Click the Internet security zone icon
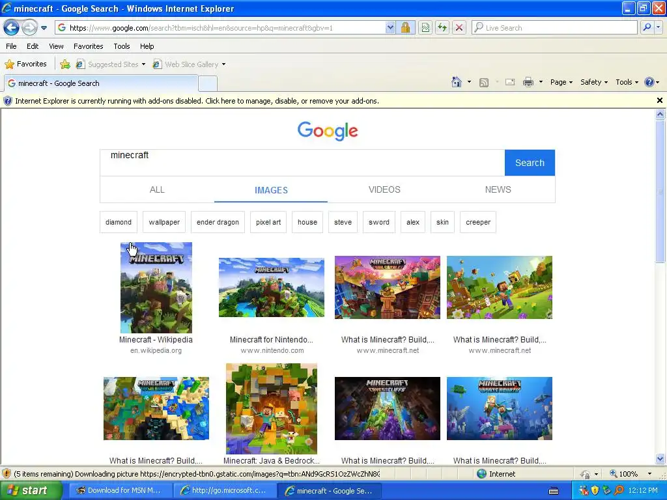Image resolution: width=667 pixels, height=500 pixels. [x=481, y=474]
